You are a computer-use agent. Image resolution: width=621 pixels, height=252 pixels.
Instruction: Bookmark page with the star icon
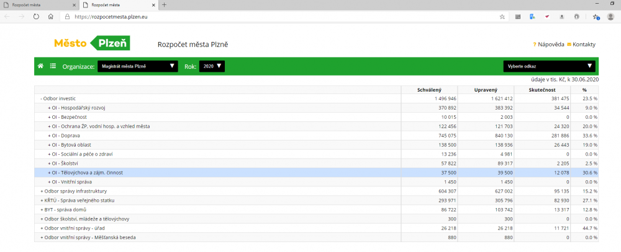502,17
